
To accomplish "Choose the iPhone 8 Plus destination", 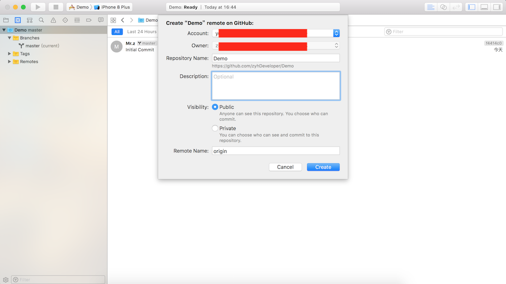I will point(112,7).
